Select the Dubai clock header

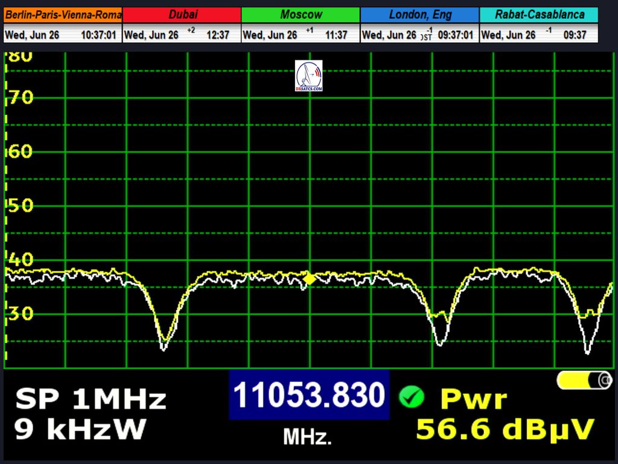click(182, 14)
